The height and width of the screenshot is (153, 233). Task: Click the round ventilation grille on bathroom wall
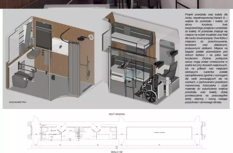91,37
